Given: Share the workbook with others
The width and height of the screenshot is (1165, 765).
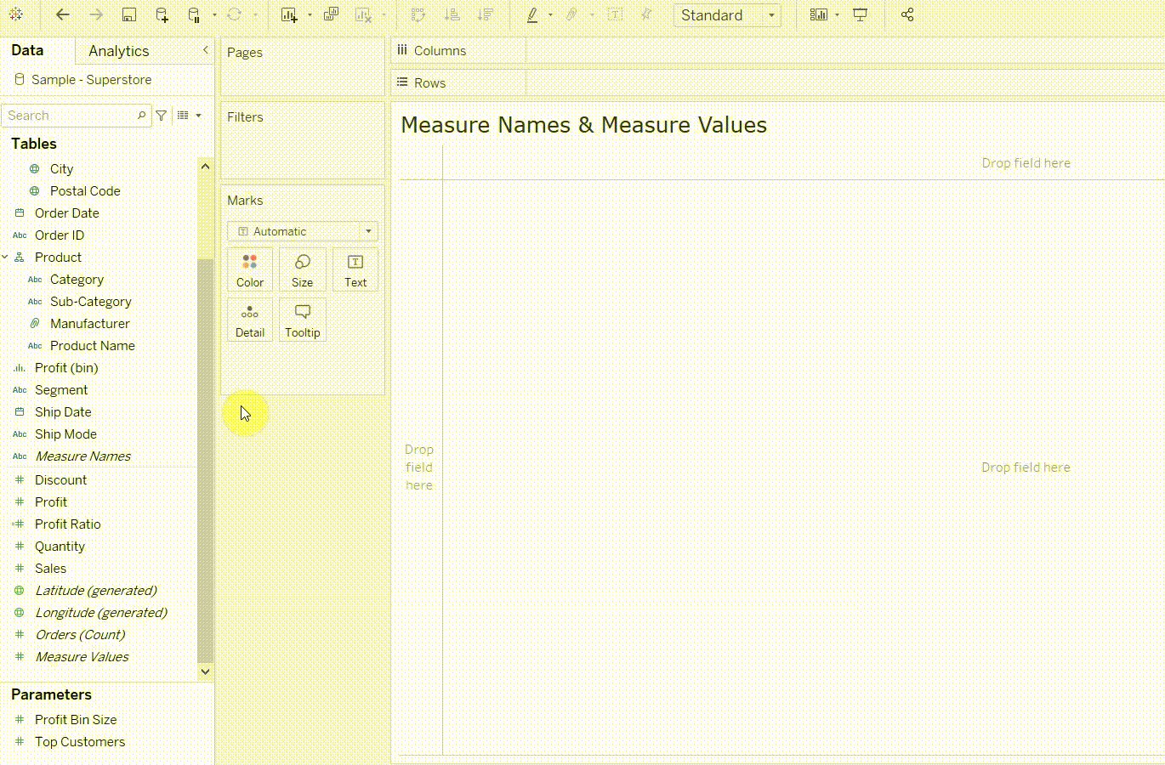Looking at the screenshot, I should (907, 14).
